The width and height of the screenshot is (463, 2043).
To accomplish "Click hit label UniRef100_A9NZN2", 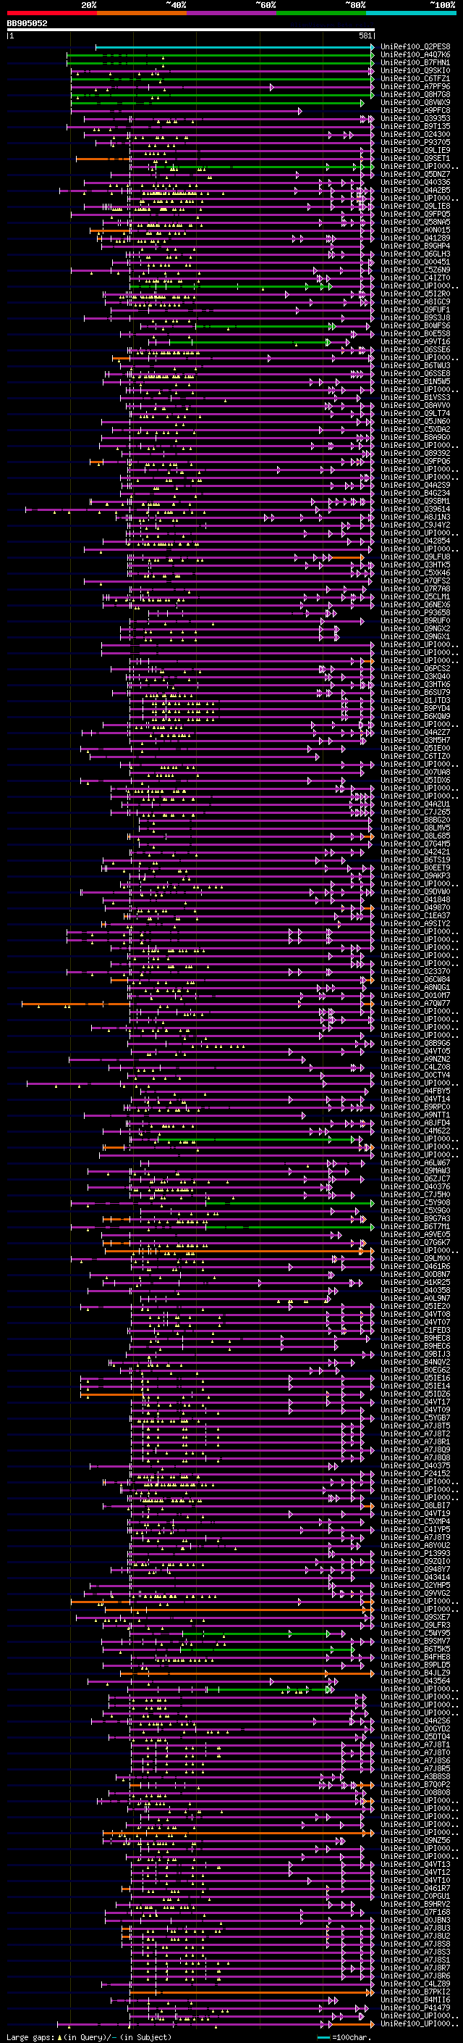I will (x=415, y=1059).
